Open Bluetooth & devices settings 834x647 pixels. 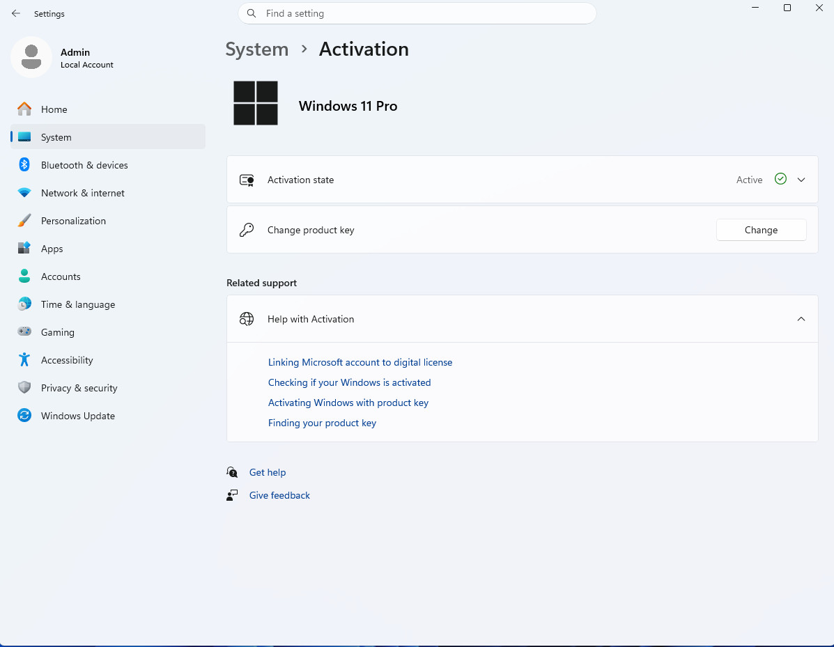(108, 165)
